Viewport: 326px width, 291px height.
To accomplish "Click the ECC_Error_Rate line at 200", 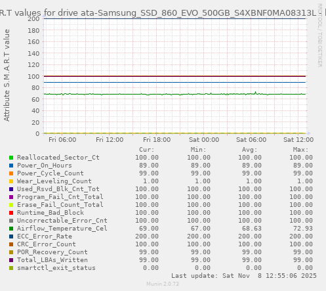I will pos(174,18).
